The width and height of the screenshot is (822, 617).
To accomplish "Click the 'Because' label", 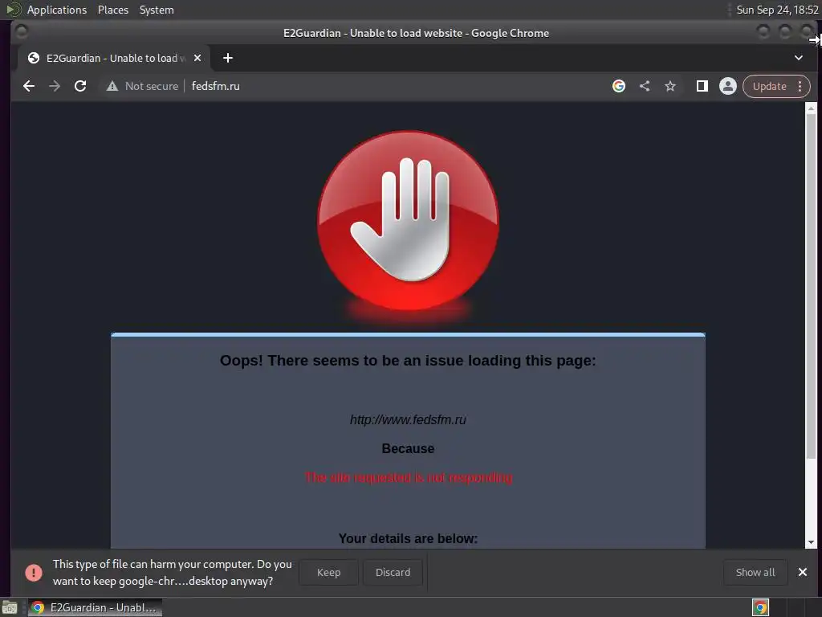I will coord(408,448).
